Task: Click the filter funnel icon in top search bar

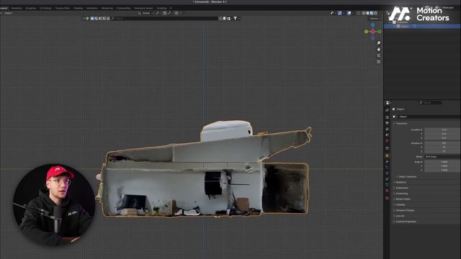Action: coord(235,19)
